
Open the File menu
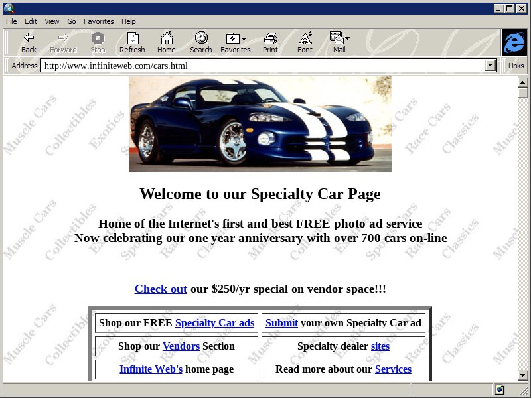(11, 21)
